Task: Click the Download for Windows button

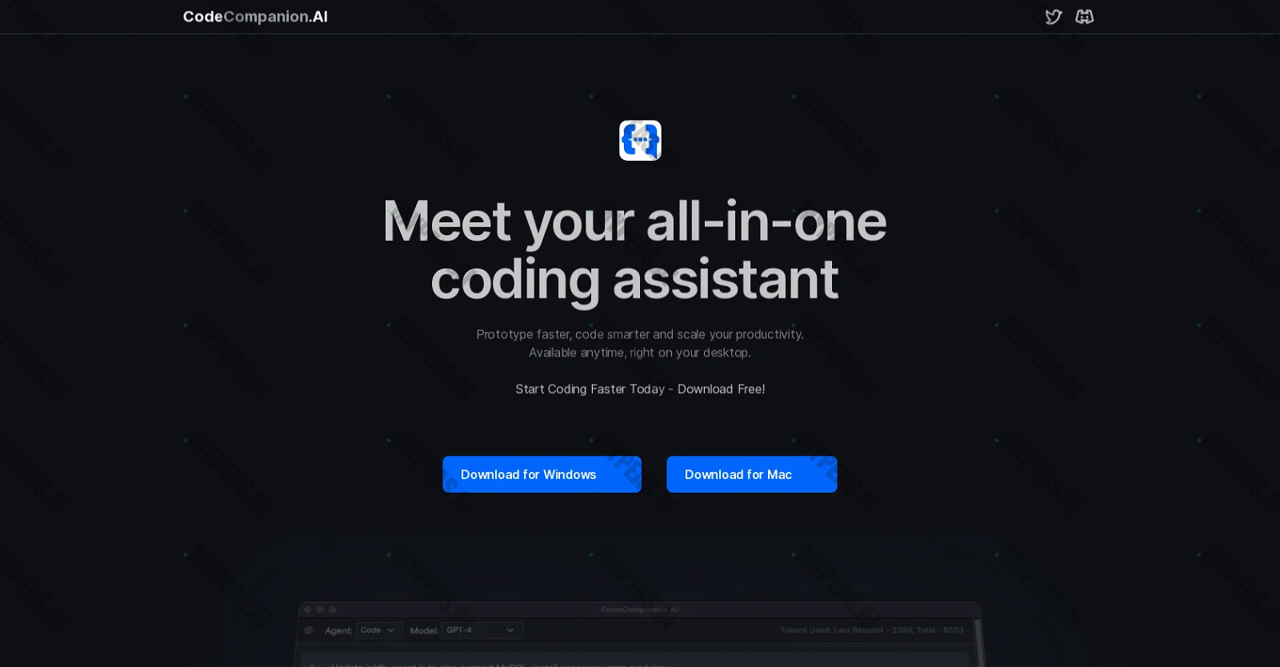Action: pos(542,474)
